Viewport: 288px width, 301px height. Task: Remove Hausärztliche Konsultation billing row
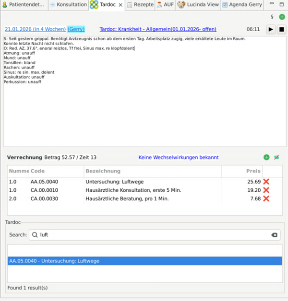[266, 190]
